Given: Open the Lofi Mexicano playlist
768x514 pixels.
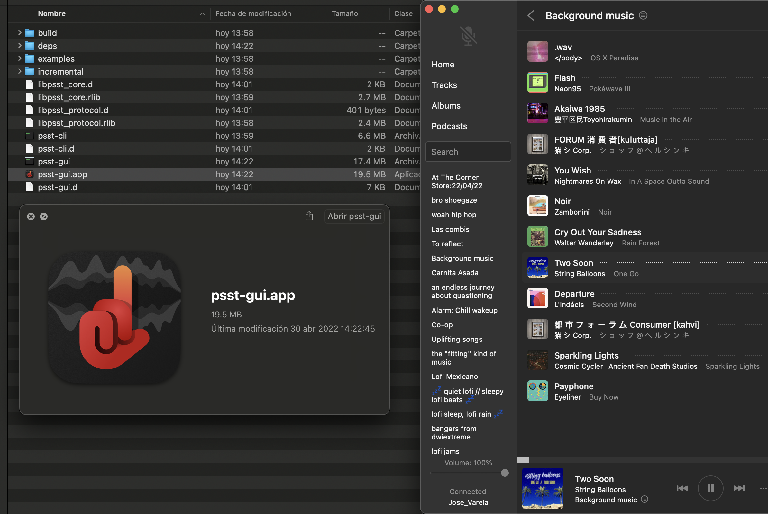Looking at the screenshot, I should pyautogui.click(x=454, y=376).
